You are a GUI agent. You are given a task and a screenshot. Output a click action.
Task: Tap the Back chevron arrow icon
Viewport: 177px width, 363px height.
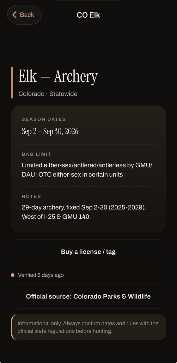pyautogui.click(x=14, y=15)
